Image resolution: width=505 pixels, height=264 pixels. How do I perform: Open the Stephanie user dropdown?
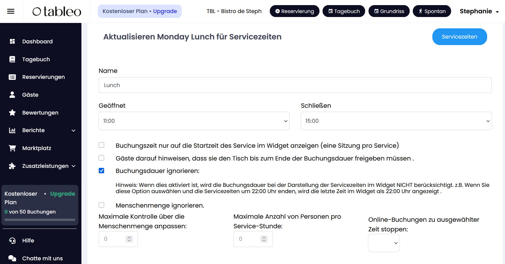479,11
